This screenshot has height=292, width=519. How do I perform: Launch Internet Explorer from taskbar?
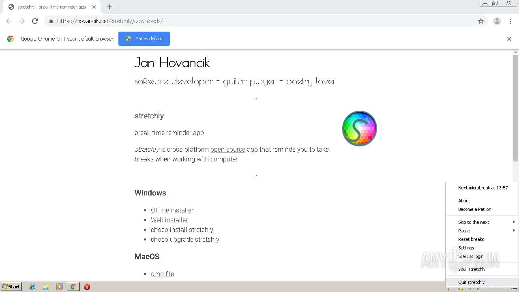32,287
